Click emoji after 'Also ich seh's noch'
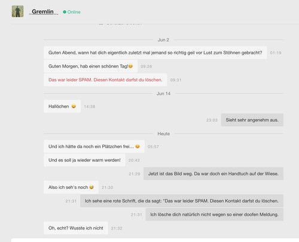Image resolution: width=299 pixels, height=242 pixels. point(91,187)
